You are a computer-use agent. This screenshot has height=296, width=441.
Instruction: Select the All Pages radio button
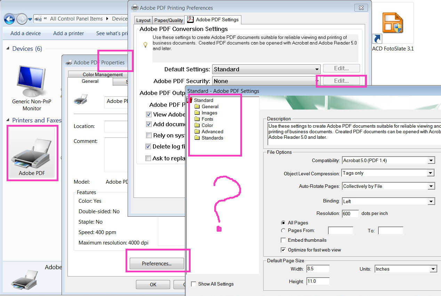click(x=283, y=223)
